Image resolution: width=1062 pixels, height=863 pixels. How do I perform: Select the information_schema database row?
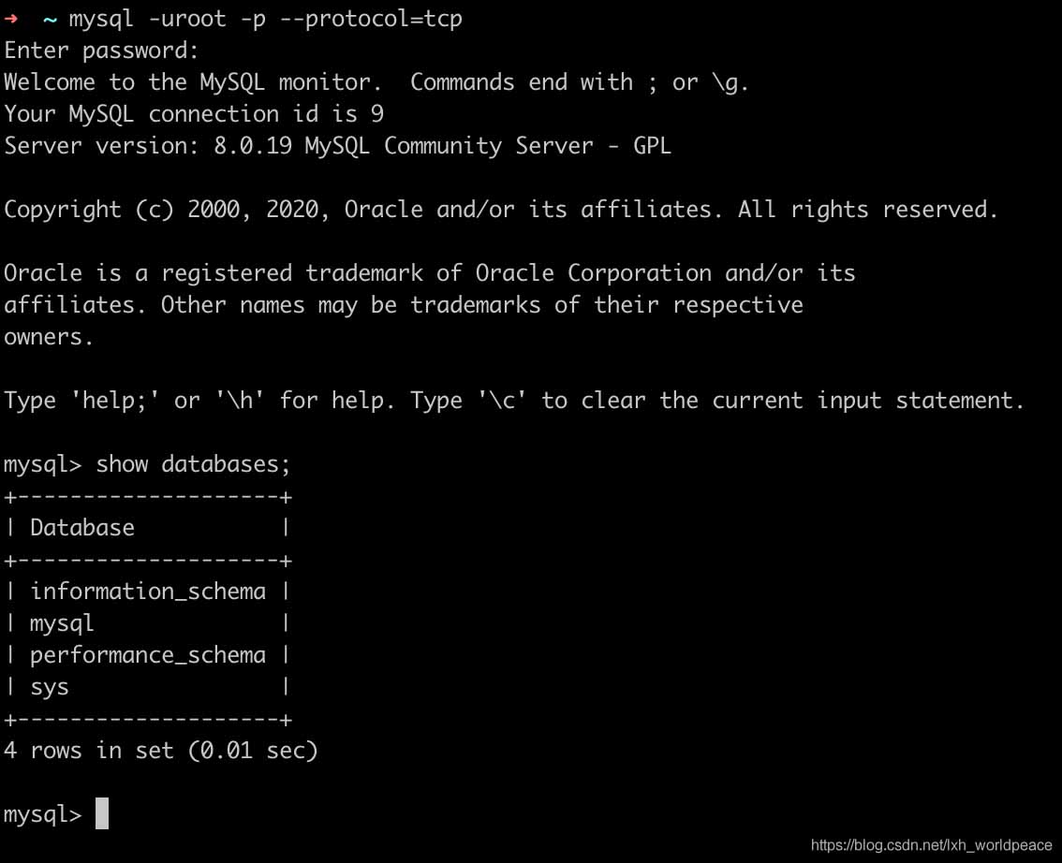coord(148,592)
